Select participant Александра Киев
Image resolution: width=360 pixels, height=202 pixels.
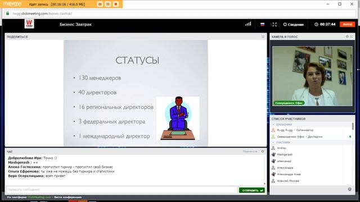point(289,175)
